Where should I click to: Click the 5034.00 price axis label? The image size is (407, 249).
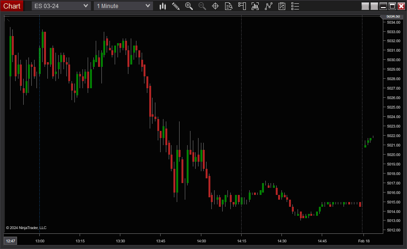click(394, 22)
